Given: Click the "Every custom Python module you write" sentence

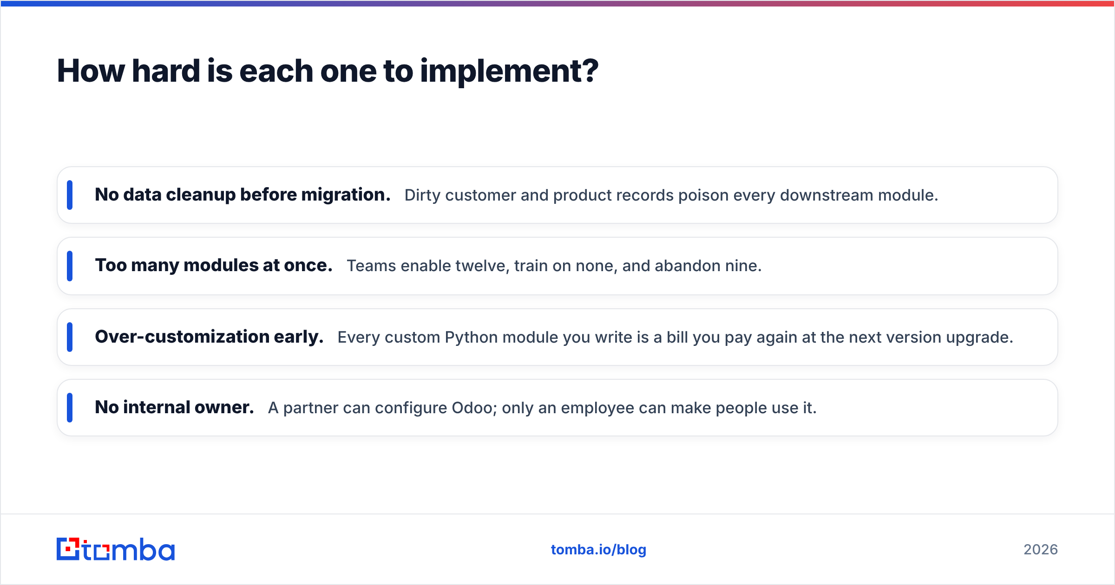Looking at the screenshot, I should tap(676, 337).
